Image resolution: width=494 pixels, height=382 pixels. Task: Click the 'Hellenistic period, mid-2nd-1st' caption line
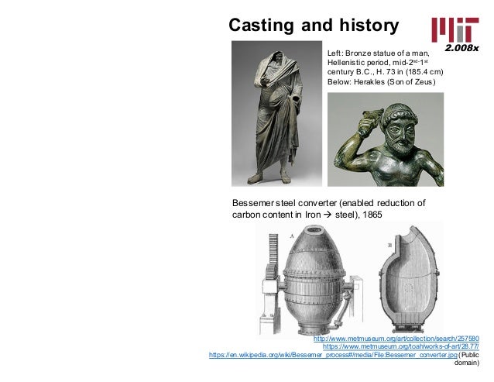[378, 62]
